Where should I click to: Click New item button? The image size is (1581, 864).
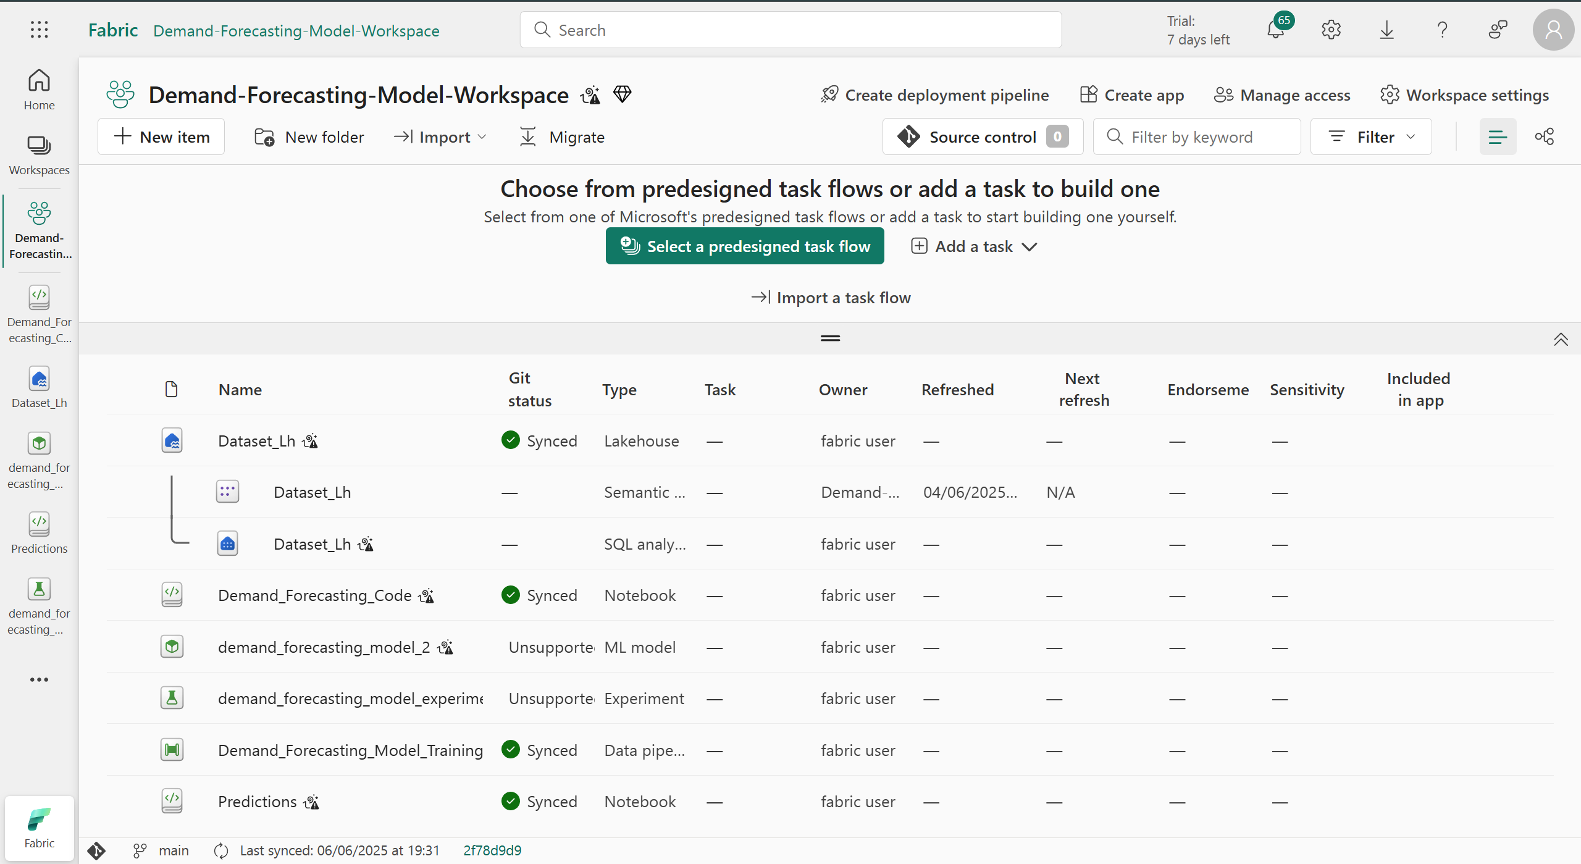click(161, 136)
